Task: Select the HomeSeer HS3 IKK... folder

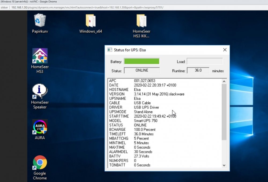Action: (x=141, y=26)
